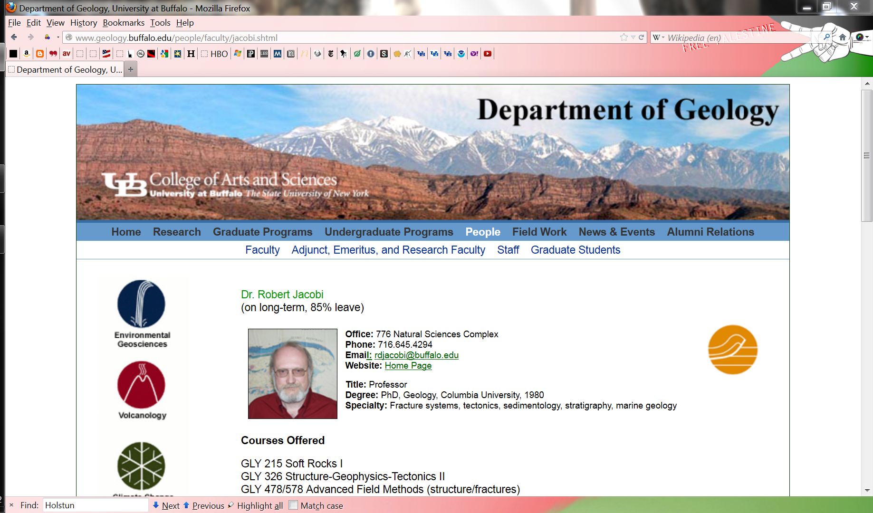Reload the page with the refresh icon
The width and height of the screenshot is (873, 513).
tap(641, 37)
